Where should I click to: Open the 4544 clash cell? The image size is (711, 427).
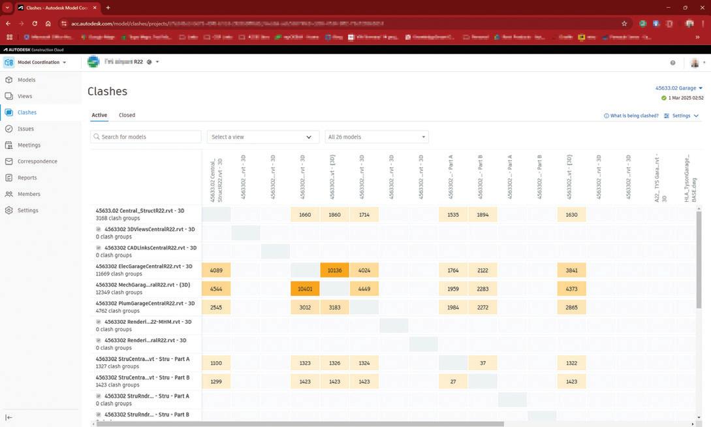click(x=216, y=289)
